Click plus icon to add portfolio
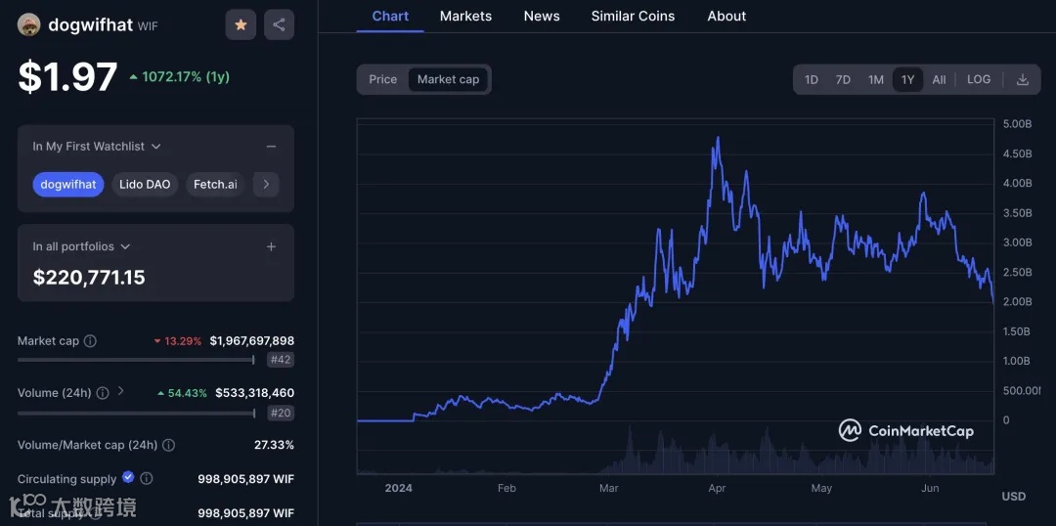The height and width of the screenshot is (526, 1056). 271,247
